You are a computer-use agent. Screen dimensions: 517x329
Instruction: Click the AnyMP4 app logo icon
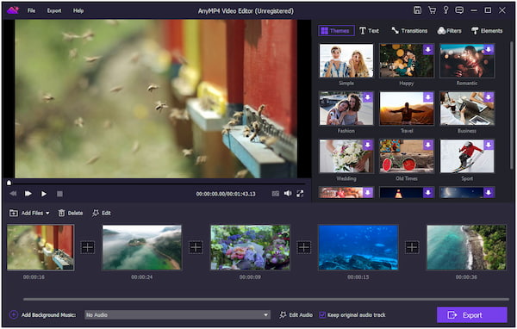[x=13, y=10]
